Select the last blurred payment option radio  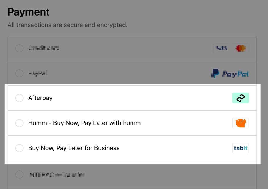(19, 174)
